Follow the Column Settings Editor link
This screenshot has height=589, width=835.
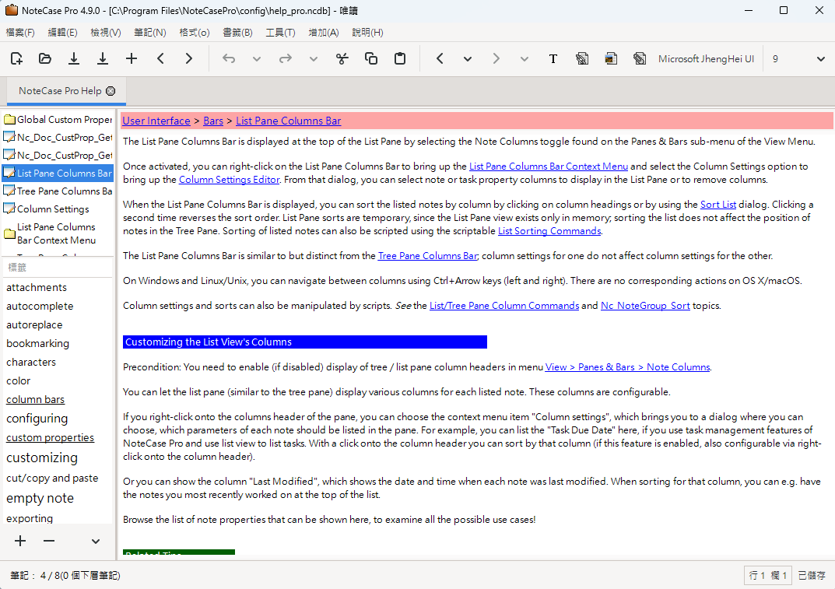(229, 180)
